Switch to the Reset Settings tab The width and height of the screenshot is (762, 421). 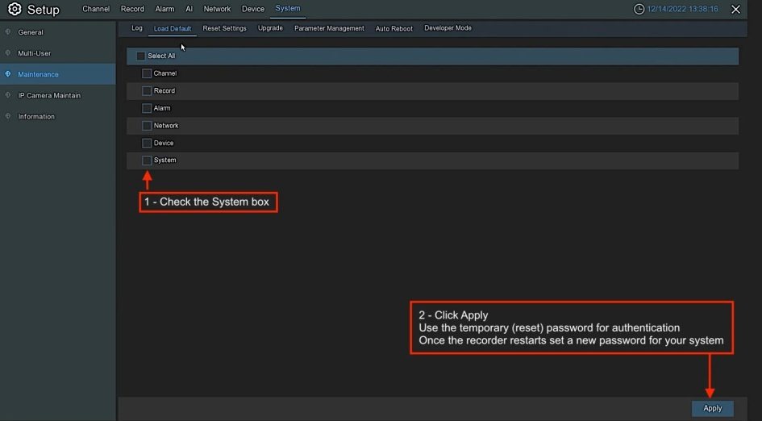[x=224, y=28]
